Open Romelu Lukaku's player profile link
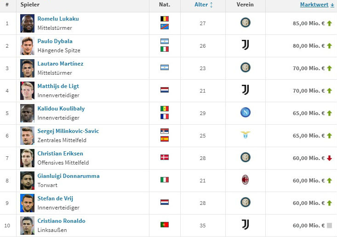 click(58, 19)
